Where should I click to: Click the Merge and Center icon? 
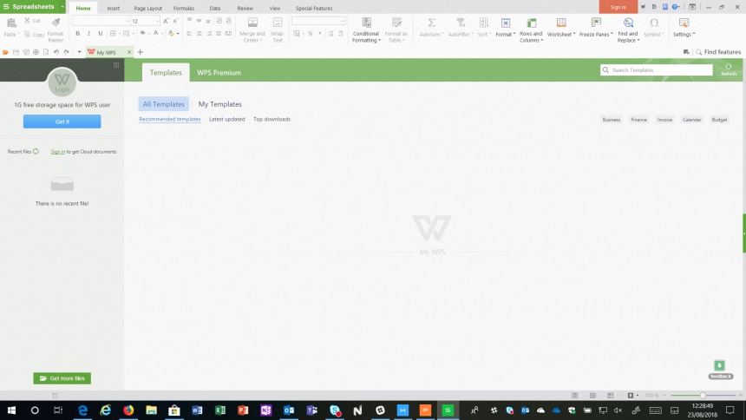point(252,23)
